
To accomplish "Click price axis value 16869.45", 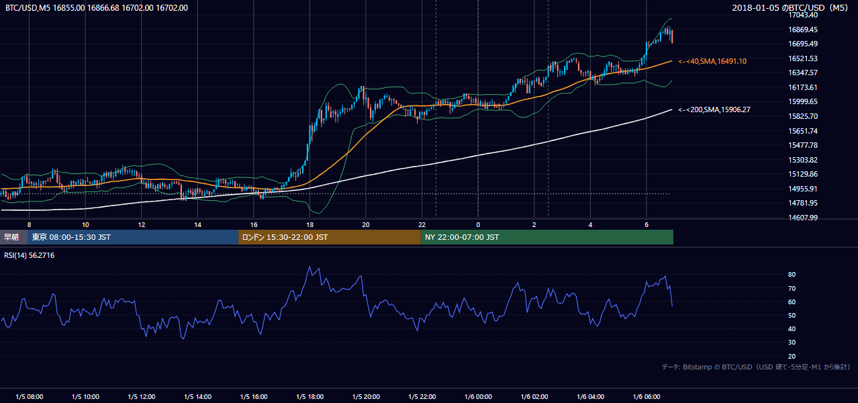I will 803,30.
